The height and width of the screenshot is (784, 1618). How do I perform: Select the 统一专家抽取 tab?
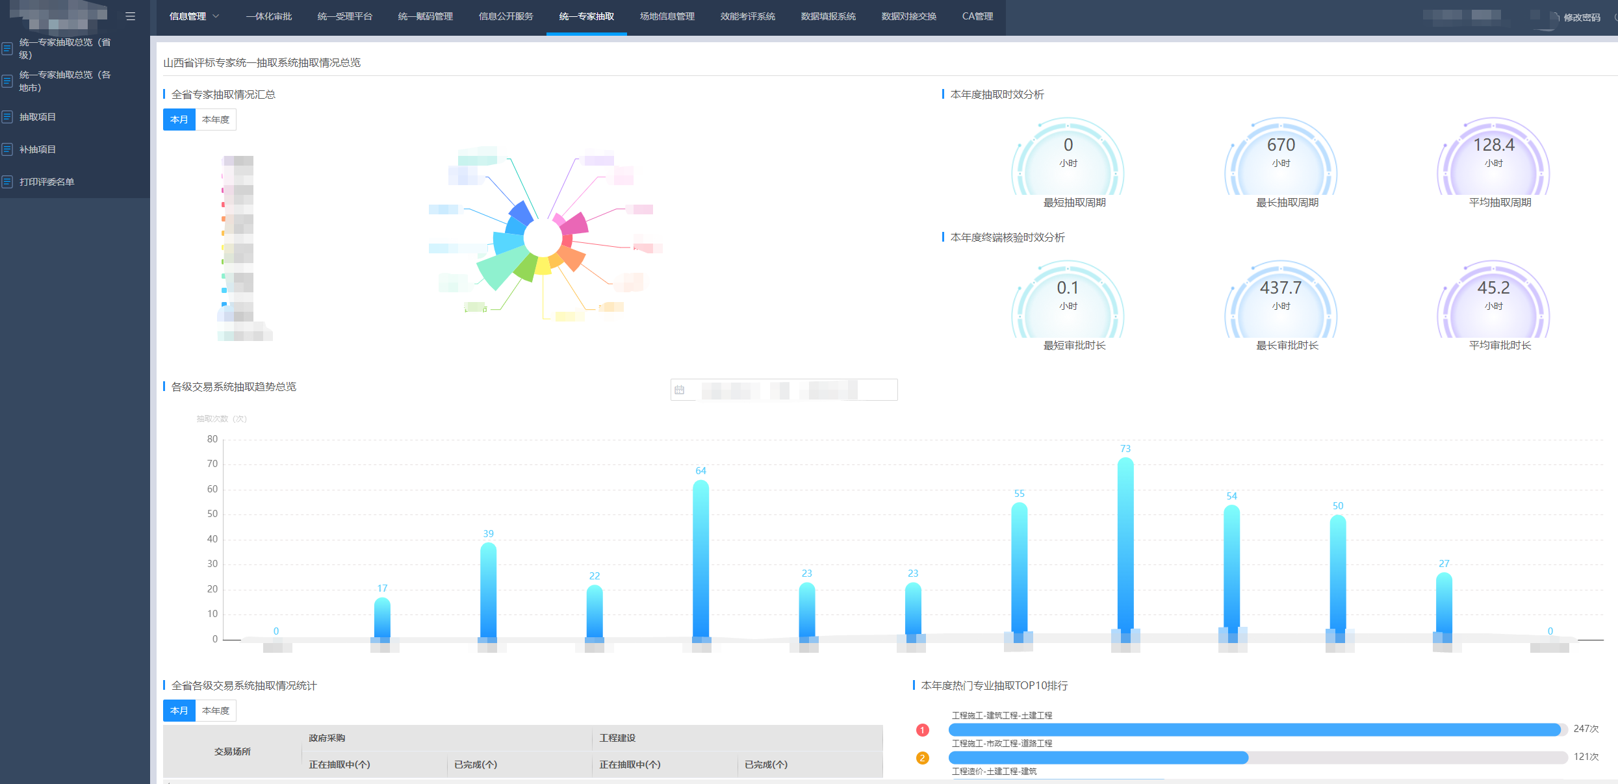587,16
